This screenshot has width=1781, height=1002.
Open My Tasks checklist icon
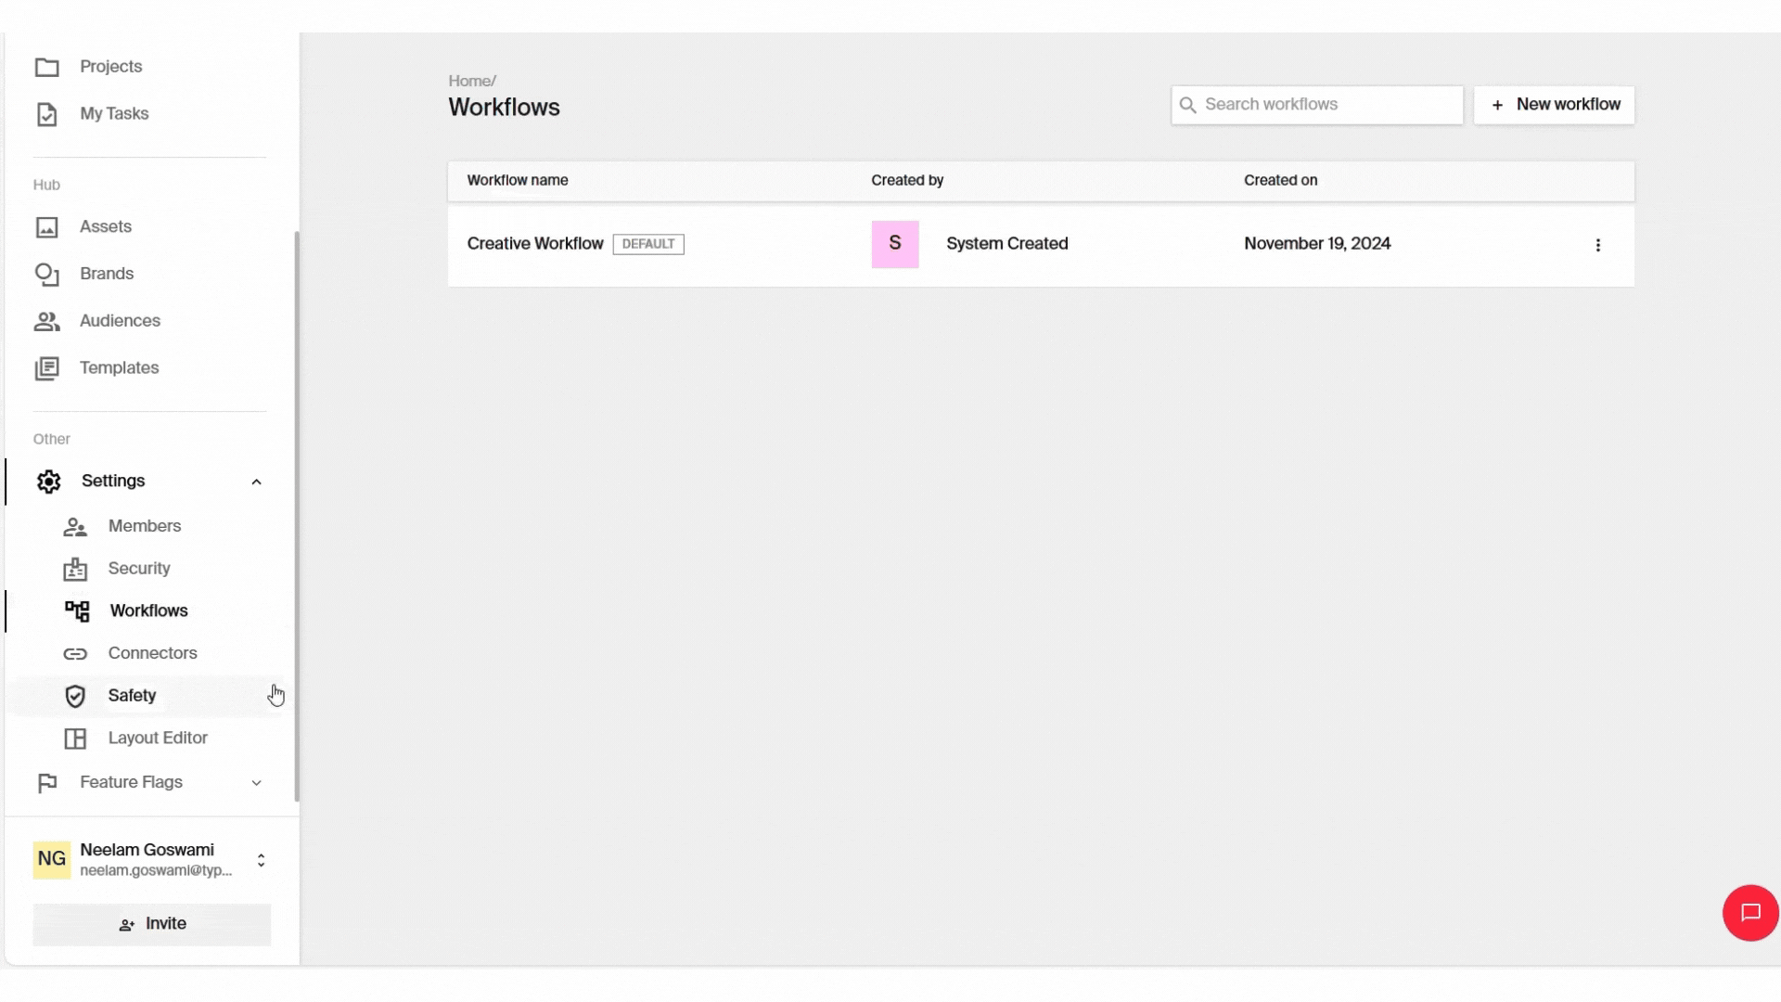[x=47, y=114]
